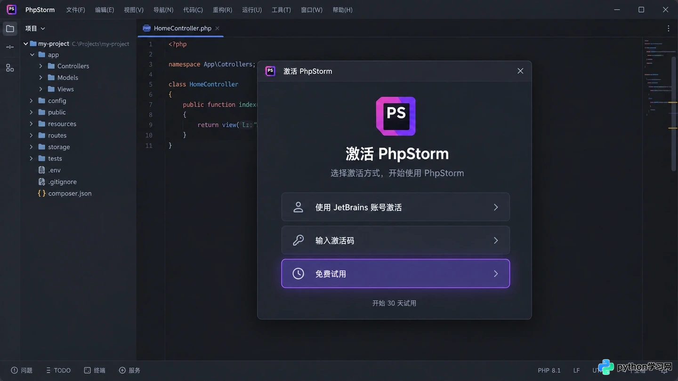Image resolution: width=678 pixels, height=381 pixels.
Task: Open the 运行(U) menu
Action: [252, 10]
